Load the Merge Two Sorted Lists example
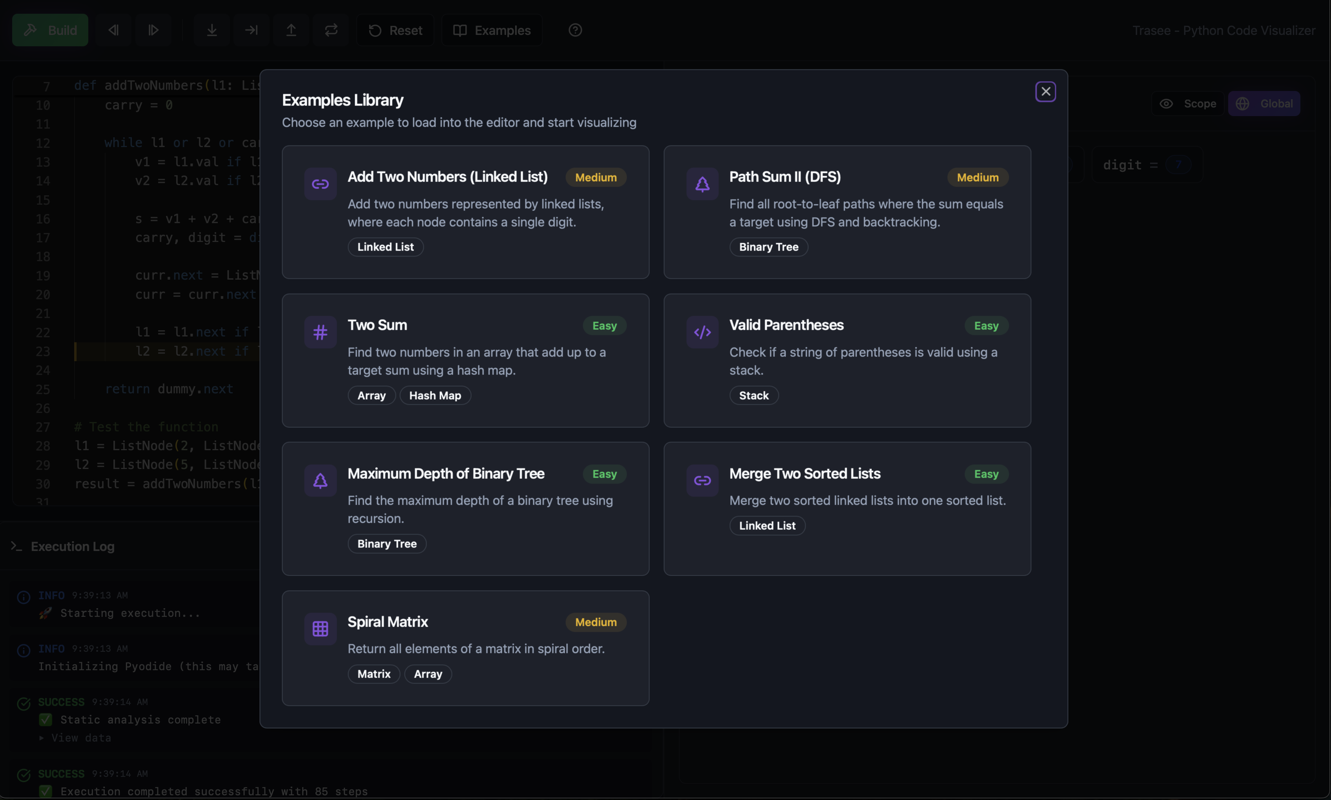The height and width of the screenshot is (800, 1331). [847, 508]
